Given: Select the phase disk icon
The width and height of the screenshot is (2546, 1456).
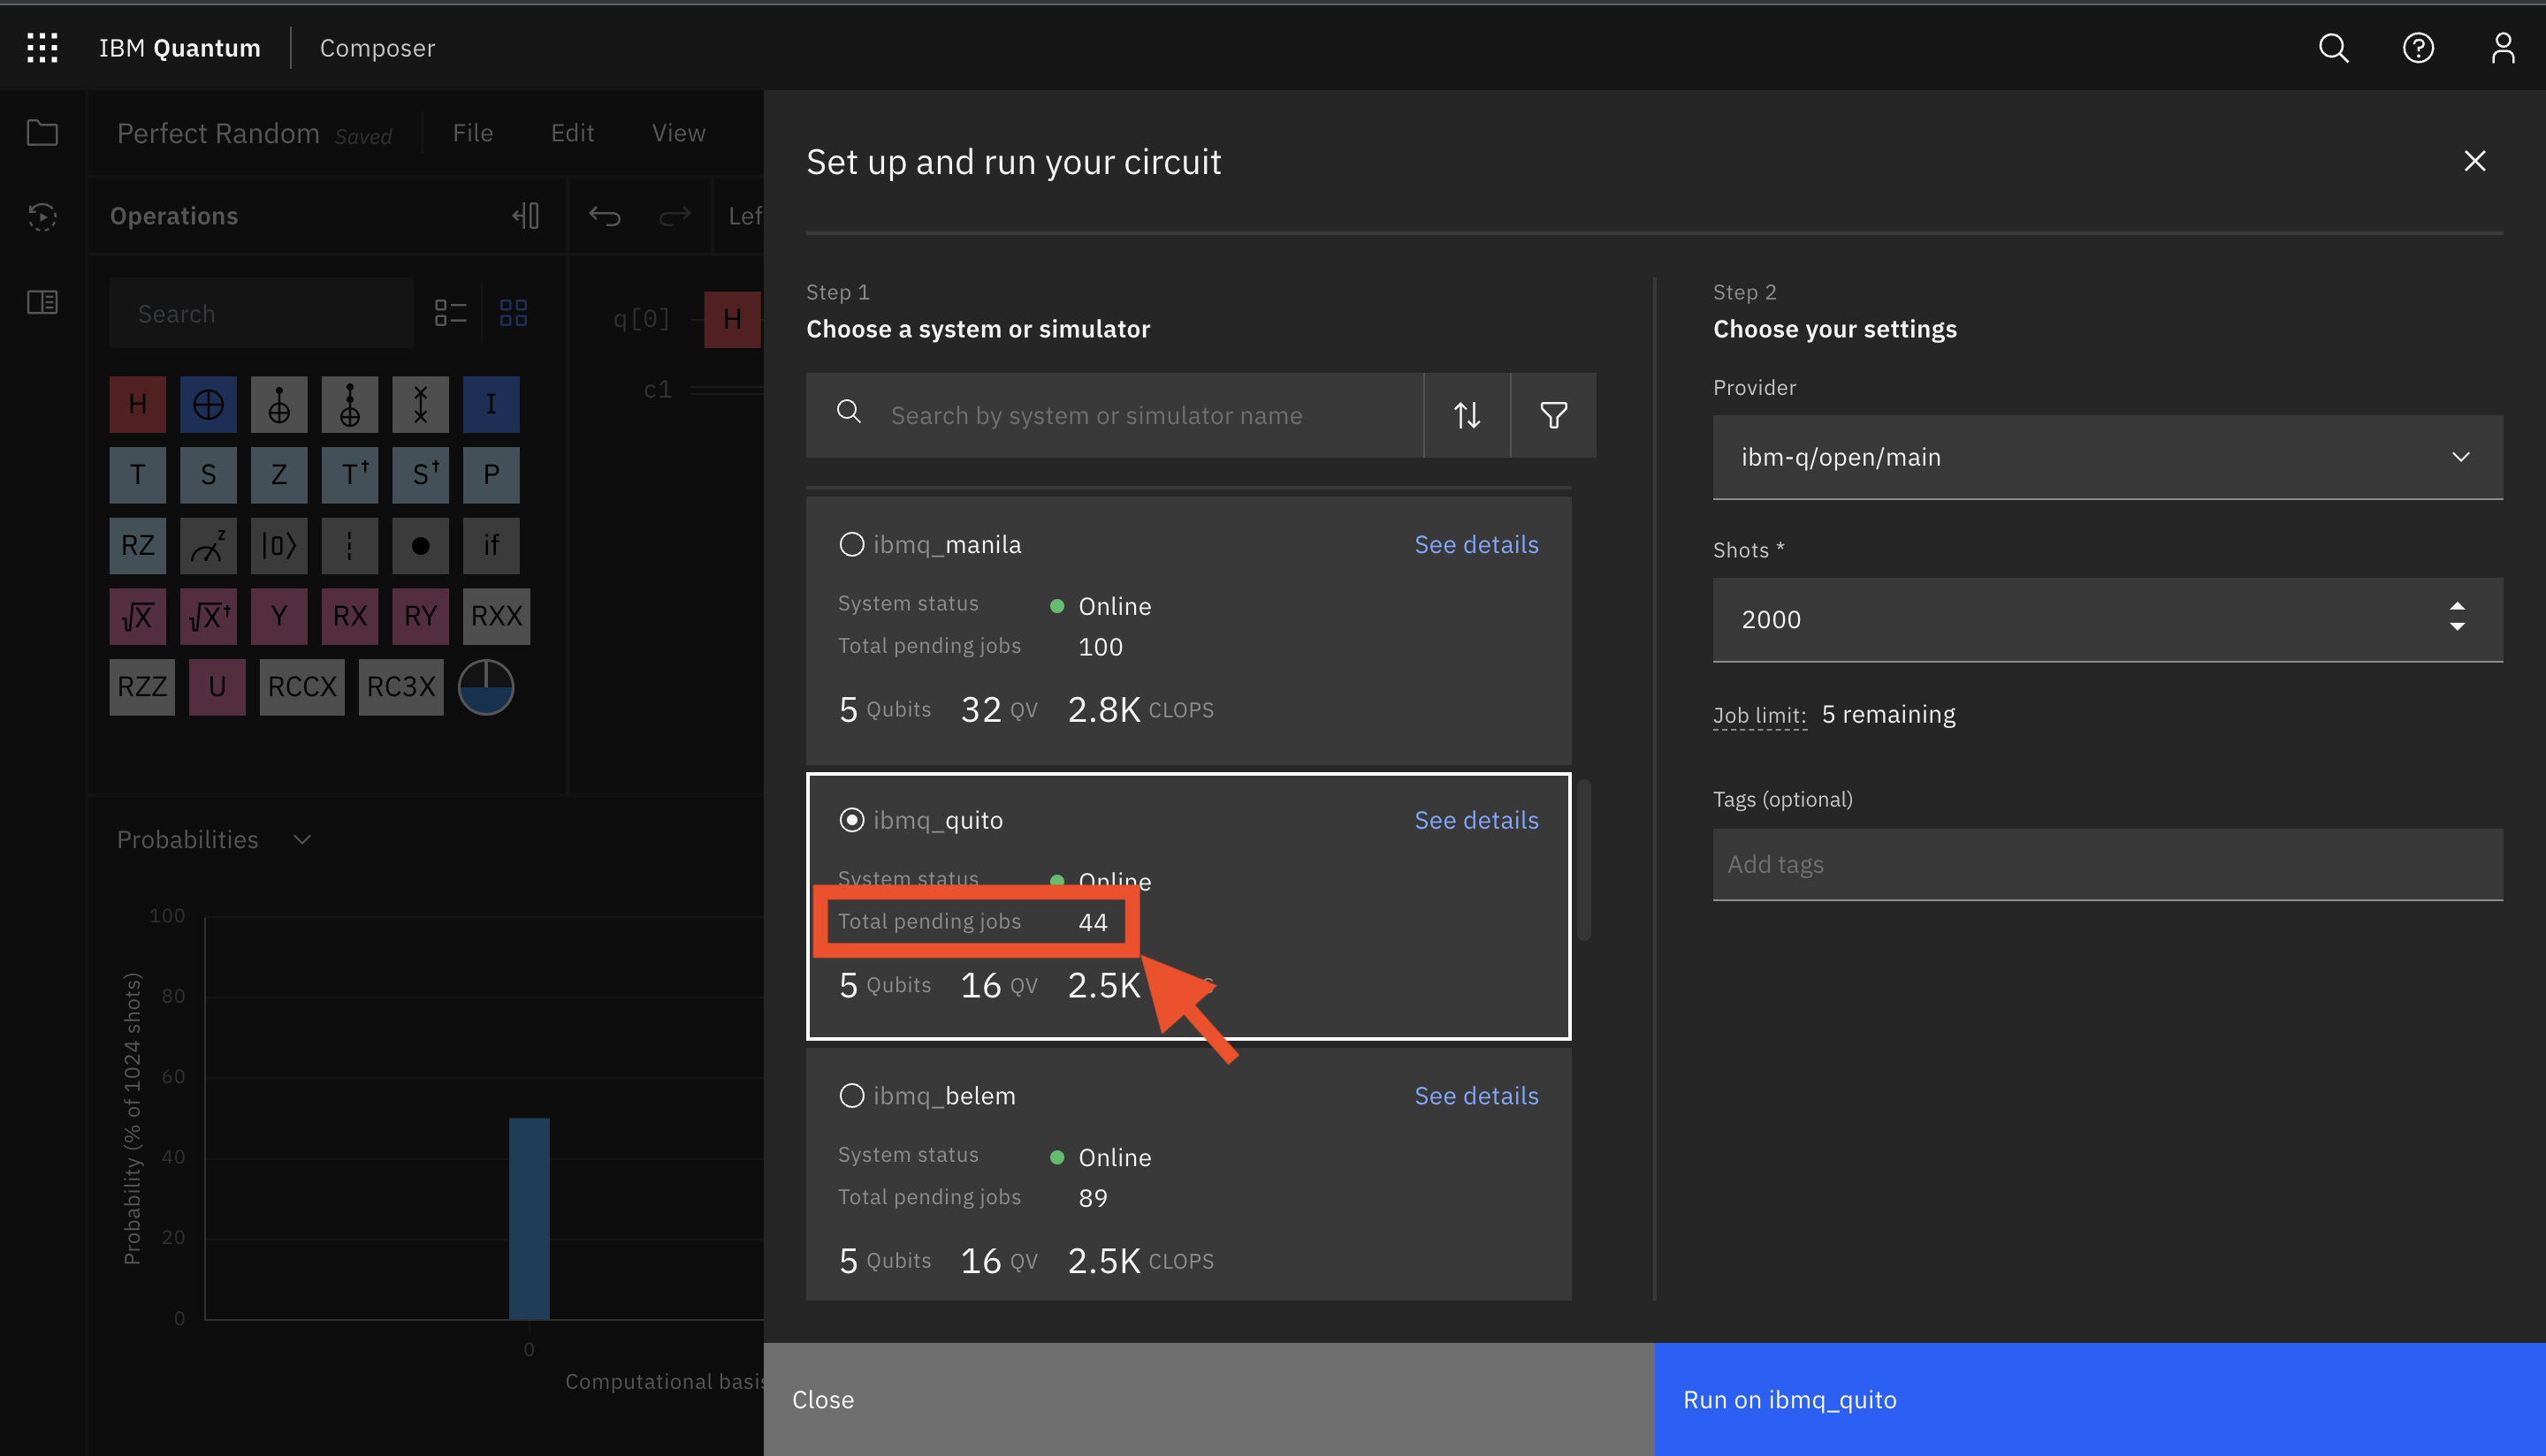Looking at the screenshot, I should (486, 687).
